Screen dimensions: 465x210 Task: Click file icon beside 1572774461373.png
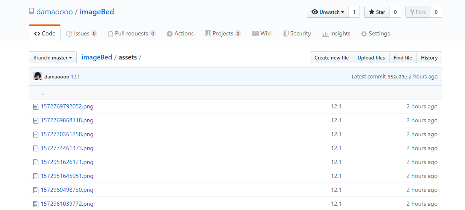tap(36, 148)
